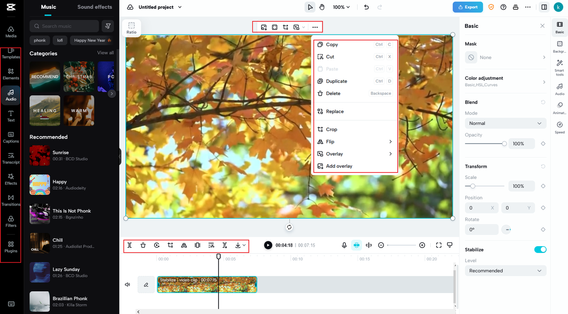Click the three-dot more options above preview
568x314 pixels.
(x=315, y=27)
